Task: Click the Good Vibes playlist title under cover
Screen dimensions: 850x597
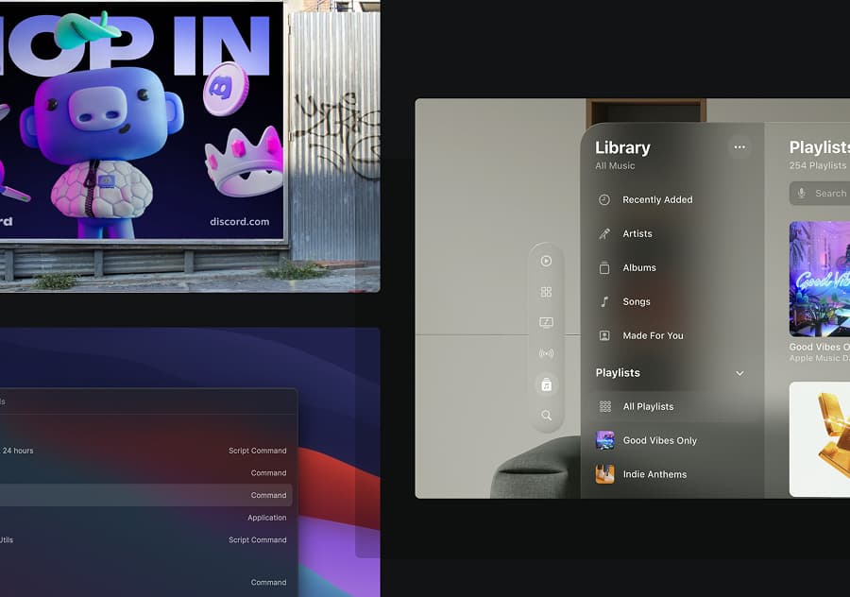Action: 819,347
